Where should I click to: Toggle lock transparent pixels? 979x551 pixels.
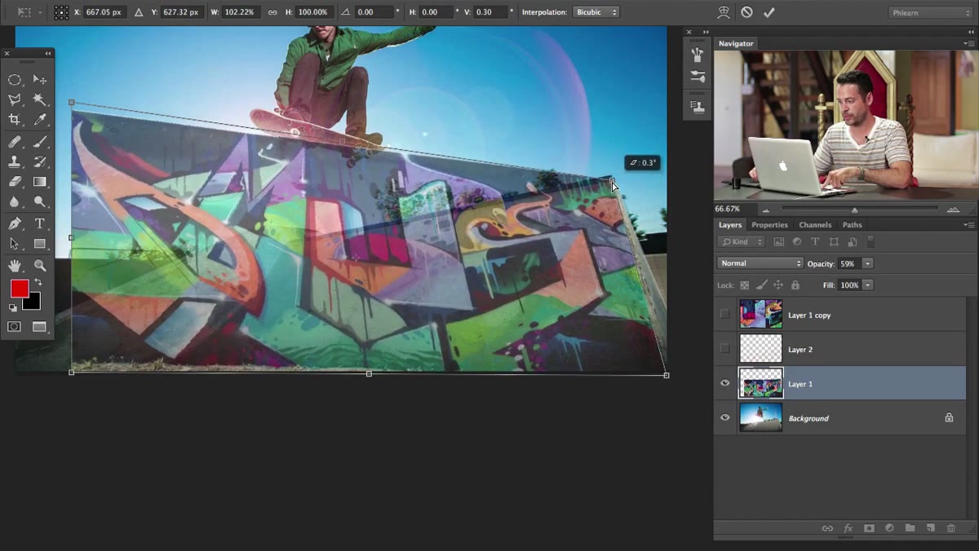[x=745, y=285]
